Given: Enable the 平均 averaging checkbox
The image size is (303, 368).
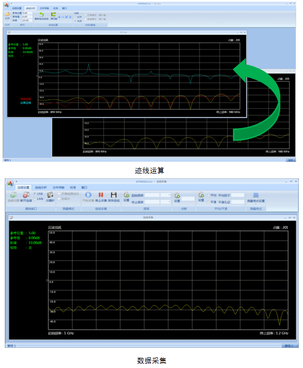Looking at the screenshot, I should click(208, 195).
